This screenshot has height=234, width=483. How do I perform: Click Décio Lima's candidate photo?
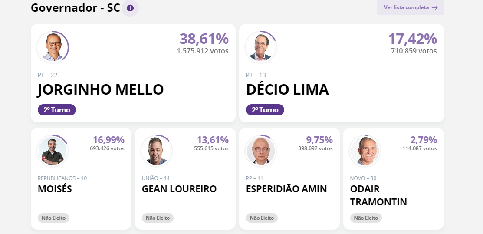(x=261, y=47)
